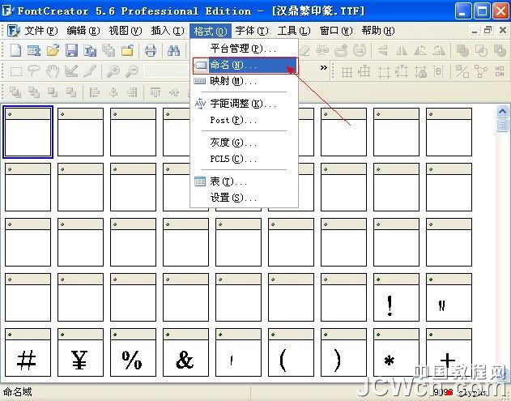Choose PCL5(C)... menu entry
This screenshot has width=511, height=401.
point(244,159)
